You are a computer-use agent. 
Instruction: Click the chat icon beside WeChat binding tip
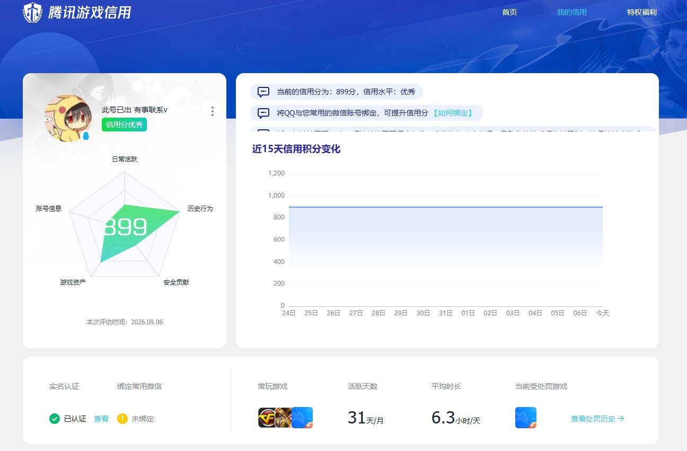point(263,113)
